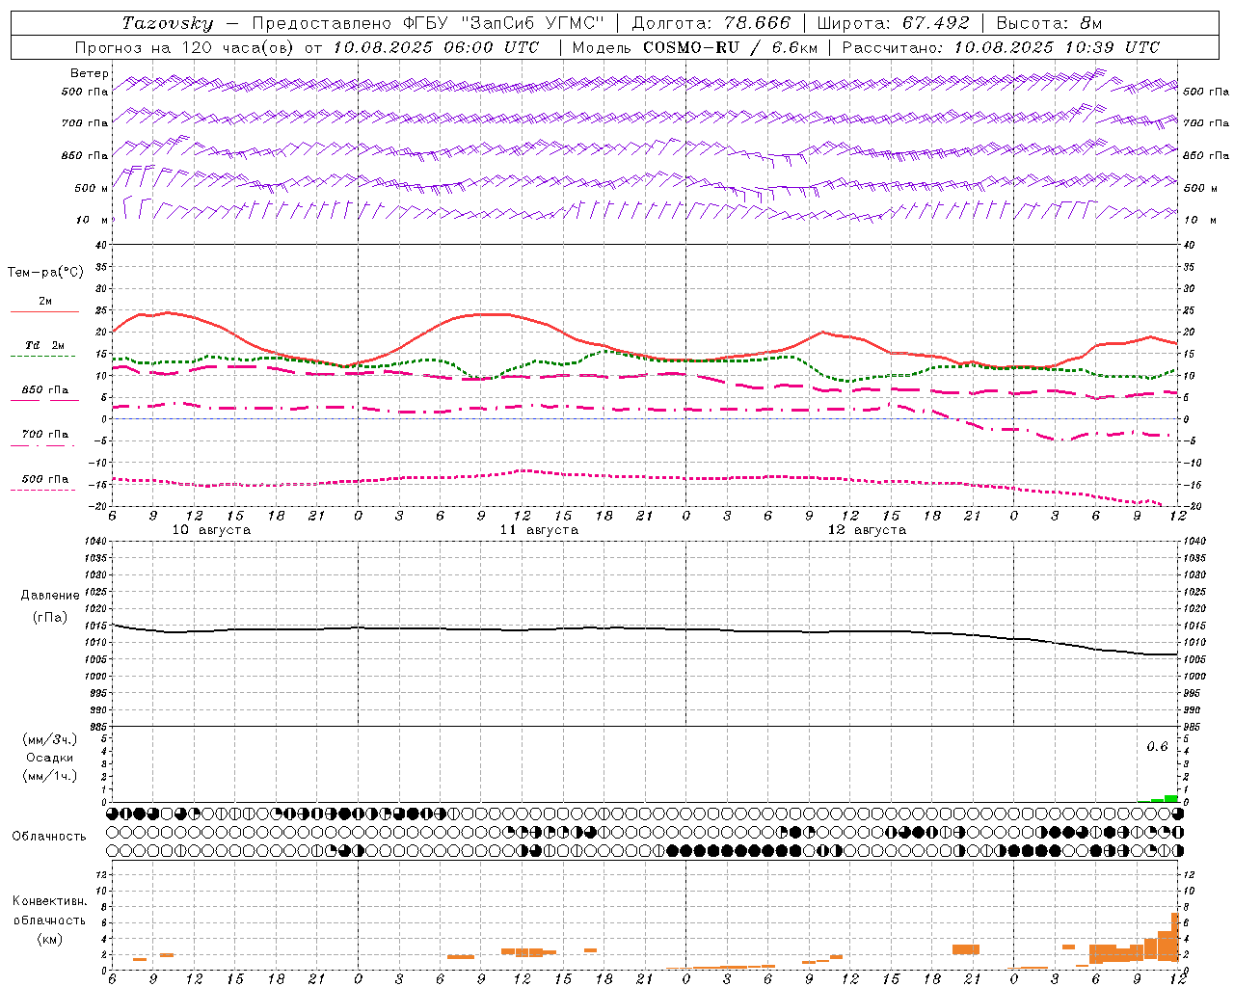The width and height of the screenshot is (1234, 987).
Task: Click the Широта: 67.492 value
Action: (x=893, y=23)
